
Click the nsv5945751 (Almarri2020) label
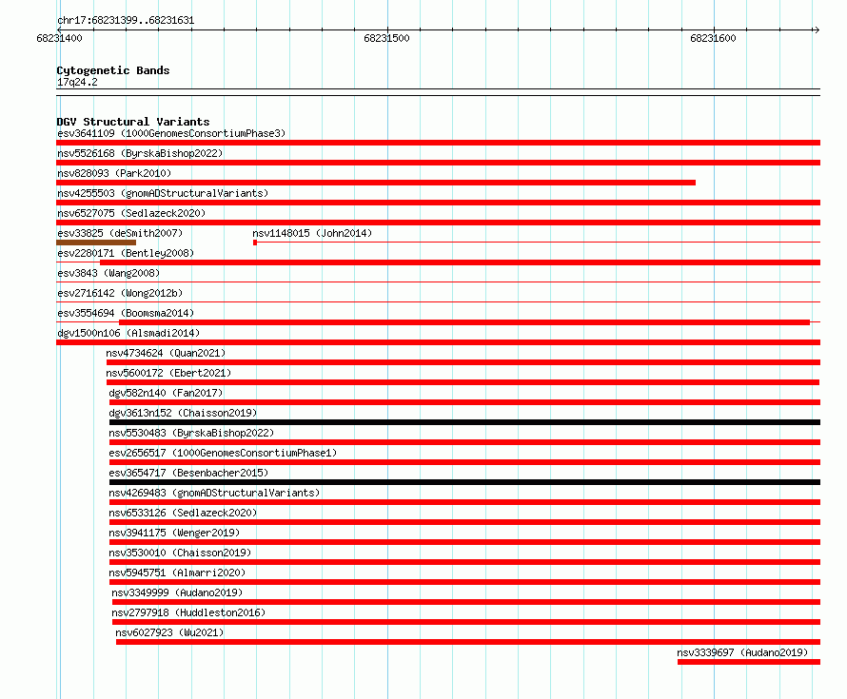[177, 573]
